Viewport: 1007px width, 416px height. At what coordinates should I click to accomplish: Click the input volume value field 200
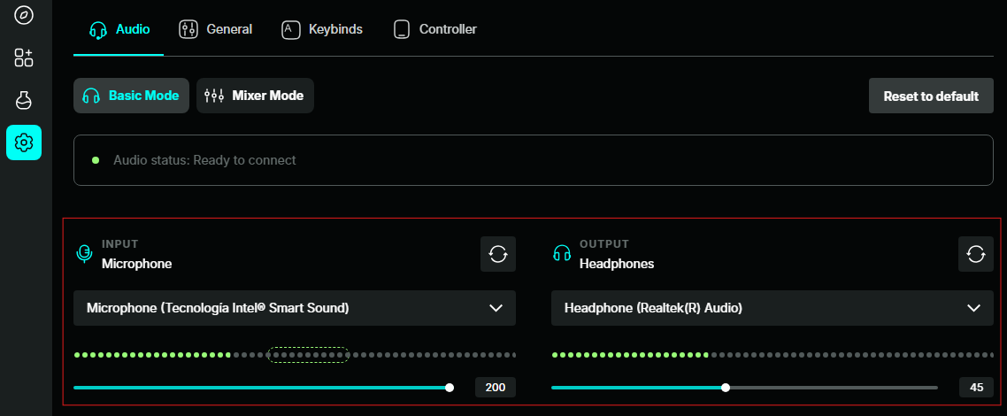click(496, 387)
